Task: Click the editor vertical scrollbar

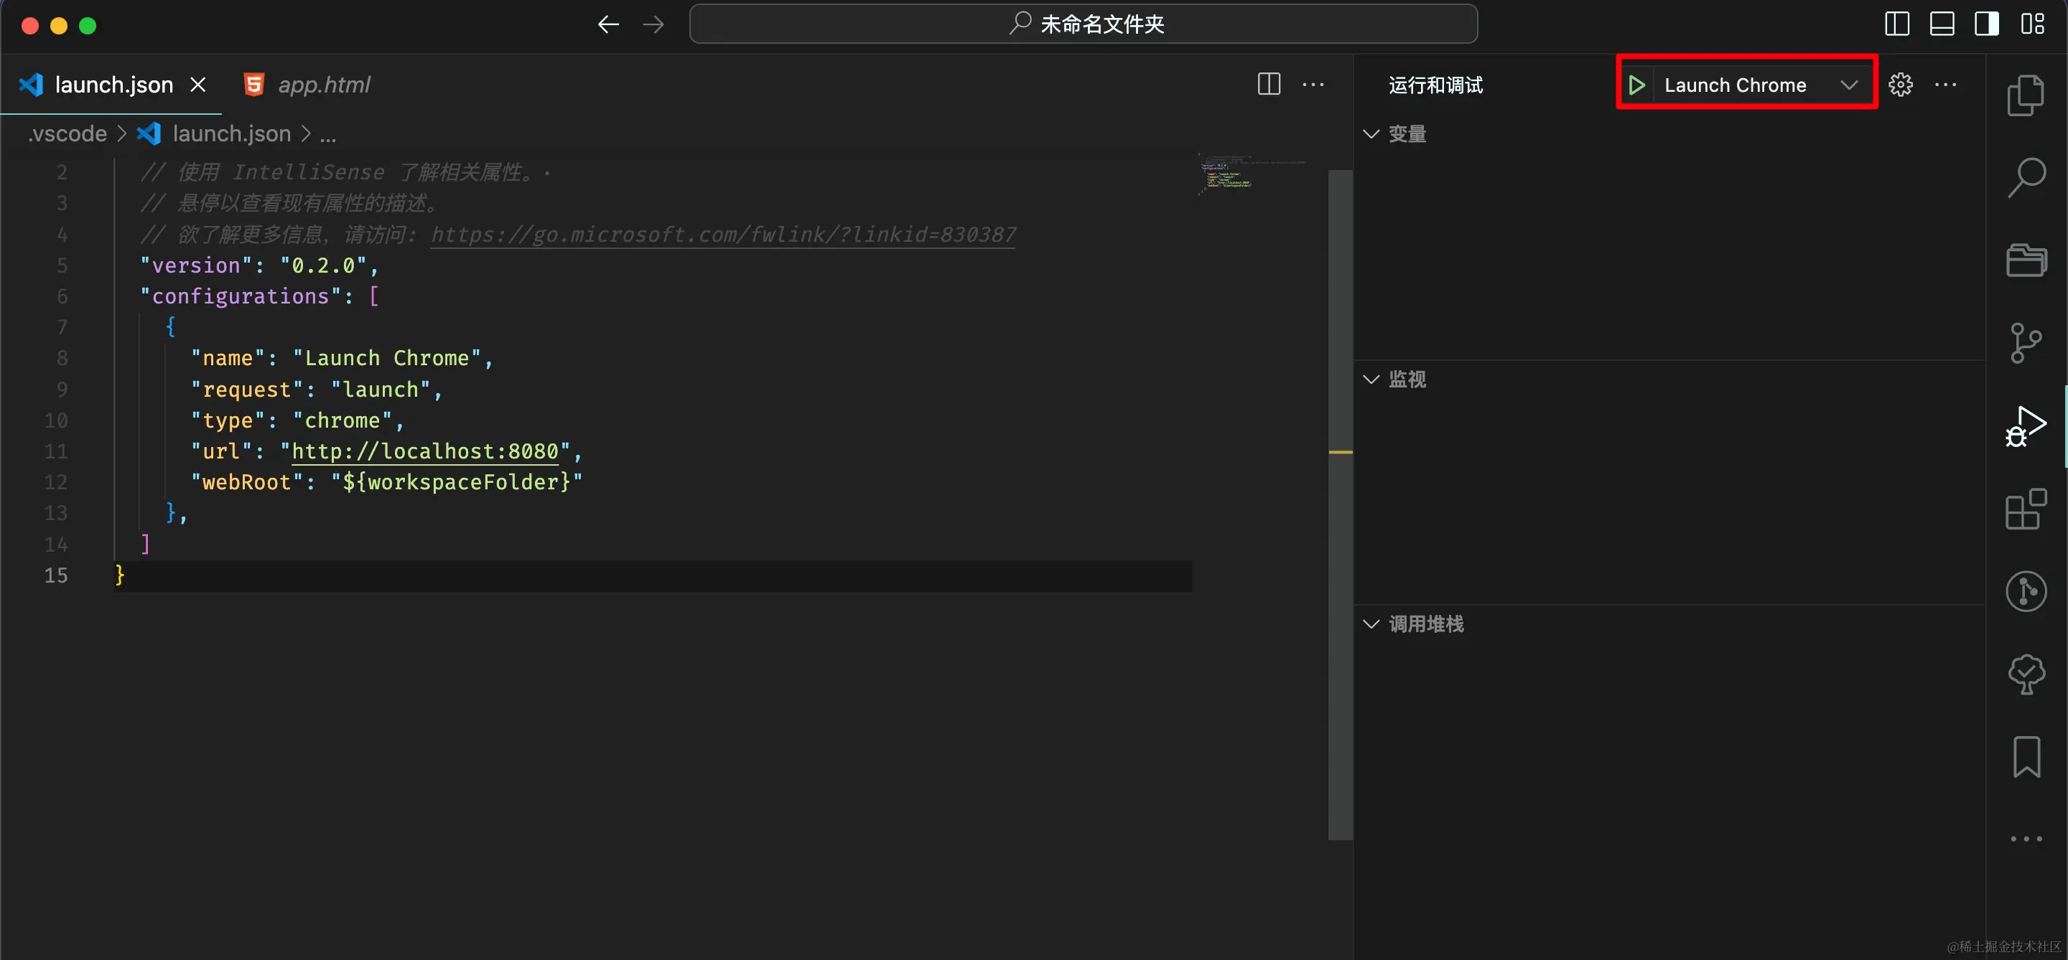Action: (1340, 504)
